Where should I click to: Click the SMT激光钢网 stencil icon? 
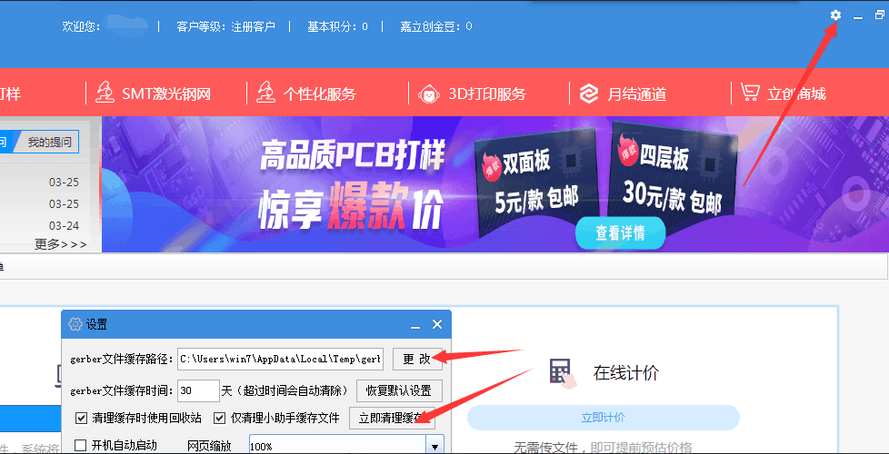click(105, 93)
